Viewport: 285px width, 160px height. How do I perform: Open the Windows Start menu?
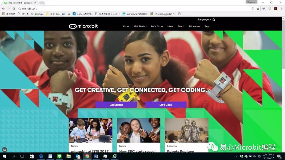pos(4,156)
